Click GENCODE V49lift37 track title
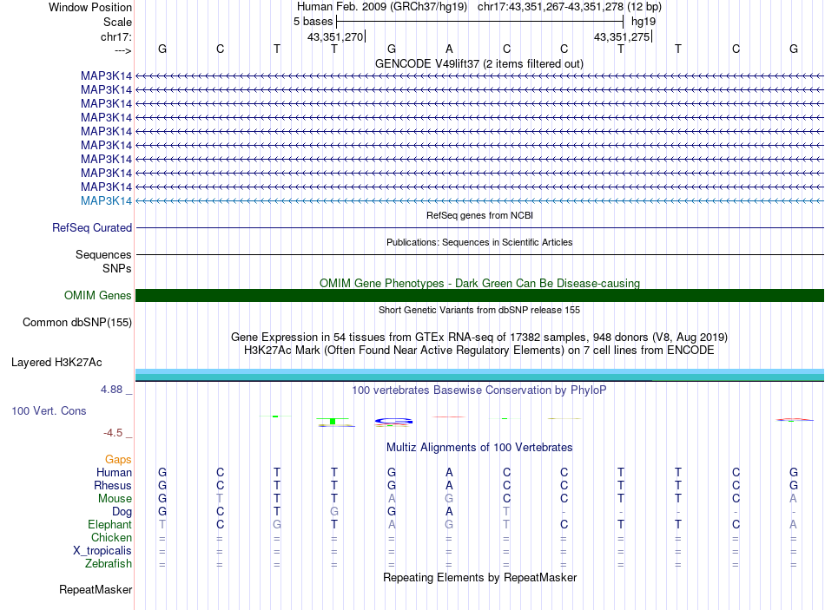This screenshot has width=825, height=610. (478, 63)
